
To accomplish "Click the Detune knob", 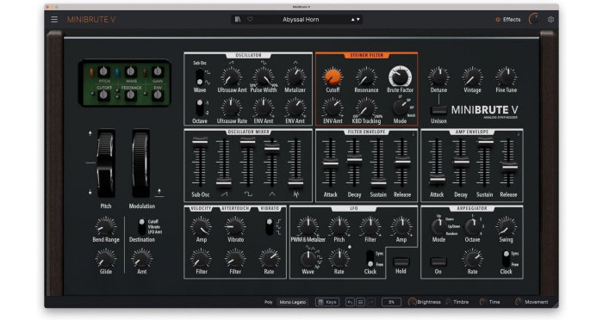I will point(438,77).
